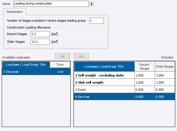Click the Available Loadcase / Load Group Title header
The width and height of the screenshot is (177, 131).
click(x=26, y=65)
